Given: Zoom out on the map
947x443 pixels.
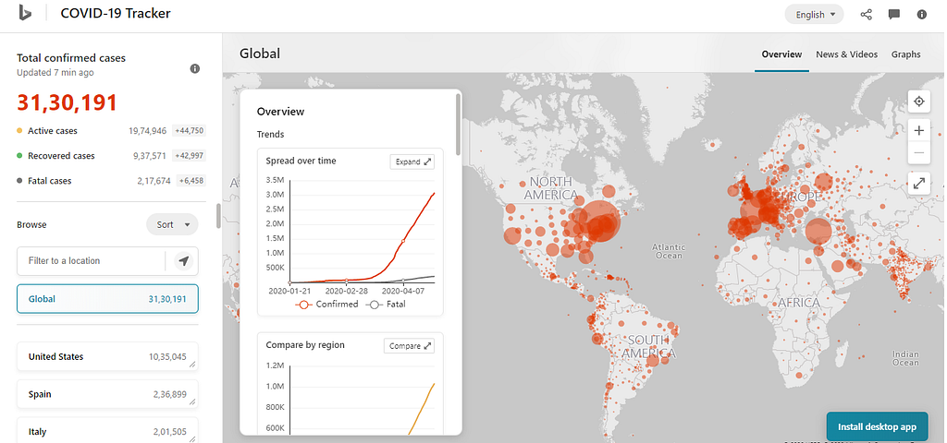Looking at the screenshot, I should [x=919, y=152].
